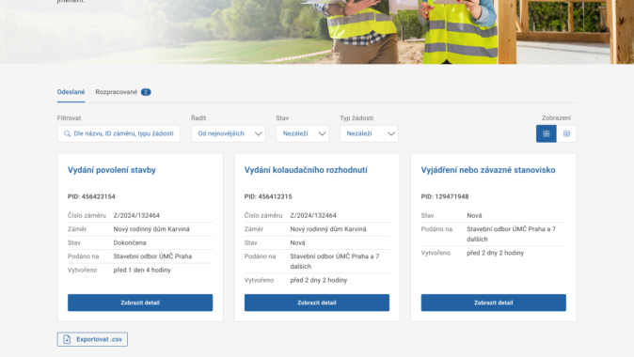Click the chevron arrow in Stav dropdown
Viewport: 634px width, 357px height.
[322, 133]
